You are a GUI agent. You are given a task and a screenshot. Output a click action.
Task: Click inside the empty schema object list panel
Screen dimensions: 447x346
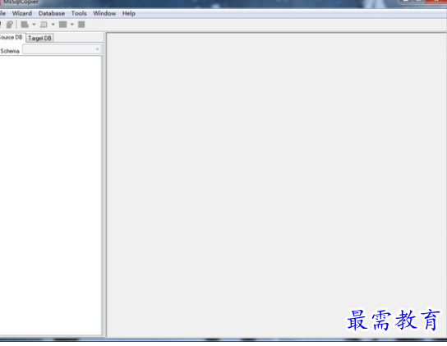click(x=50, y=195)
